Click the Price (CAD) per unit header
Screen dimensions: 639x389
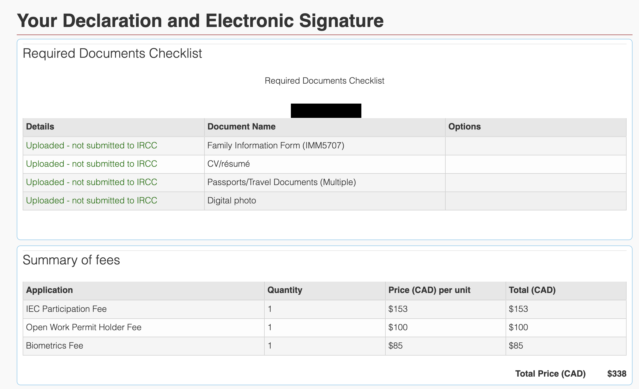click(429, 290)
